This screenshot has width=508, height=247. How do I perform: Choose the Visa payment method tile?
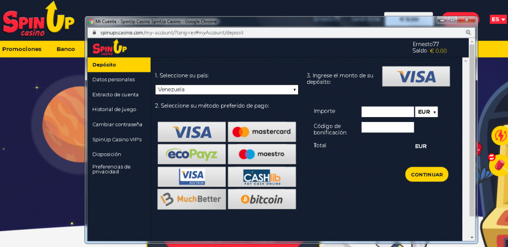(191, 132)
